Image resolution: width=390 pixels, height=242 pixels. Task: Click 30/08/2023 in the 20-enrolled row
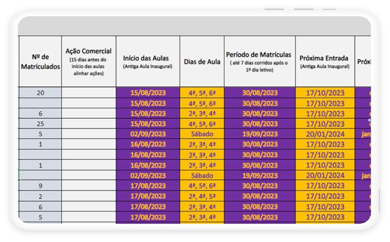tap(260, 93)
